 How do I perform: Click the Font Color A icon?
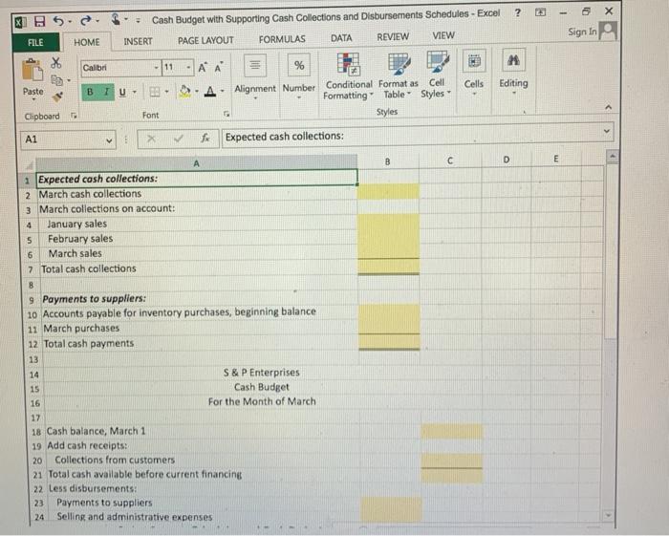[x=210, y=92]
